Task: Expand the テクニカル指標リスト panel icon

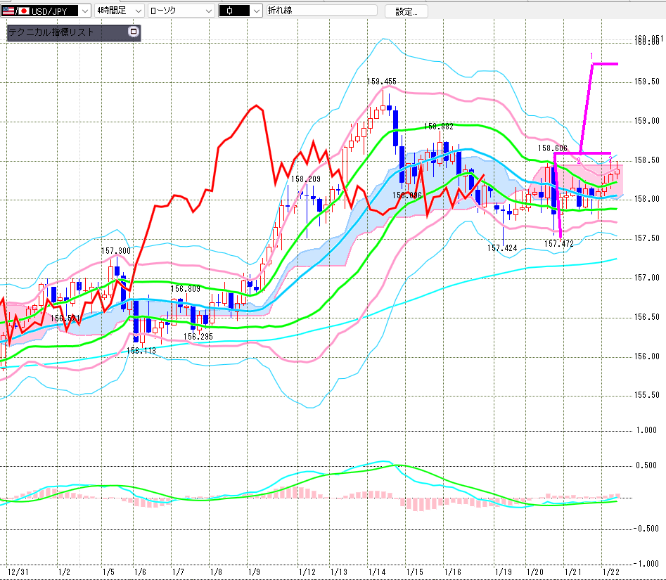Action: pos(134,32)
